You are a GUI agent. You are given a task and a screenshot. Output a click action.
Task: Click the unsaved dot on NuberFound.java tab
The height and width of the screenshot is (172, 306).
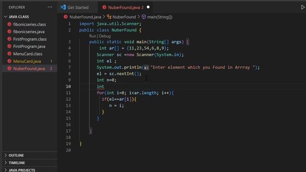pos(148,7)
